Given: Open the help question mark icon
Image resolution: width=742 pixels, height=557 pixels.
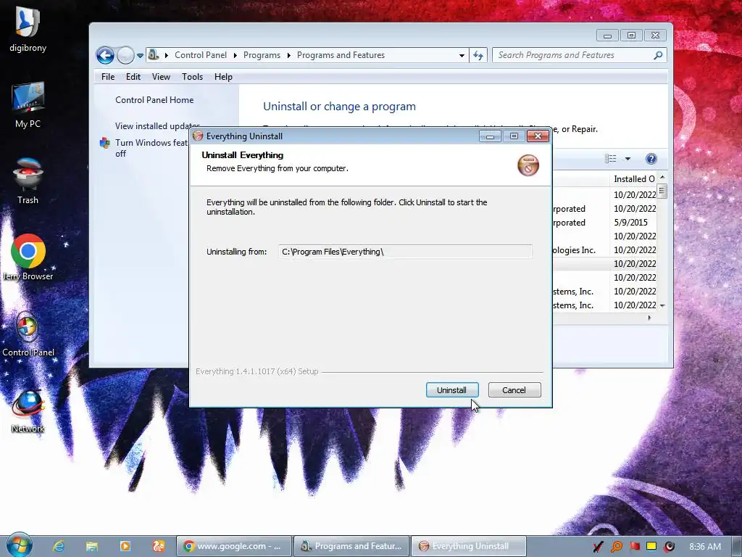Looking at the screenshot, I should (651, 159).
